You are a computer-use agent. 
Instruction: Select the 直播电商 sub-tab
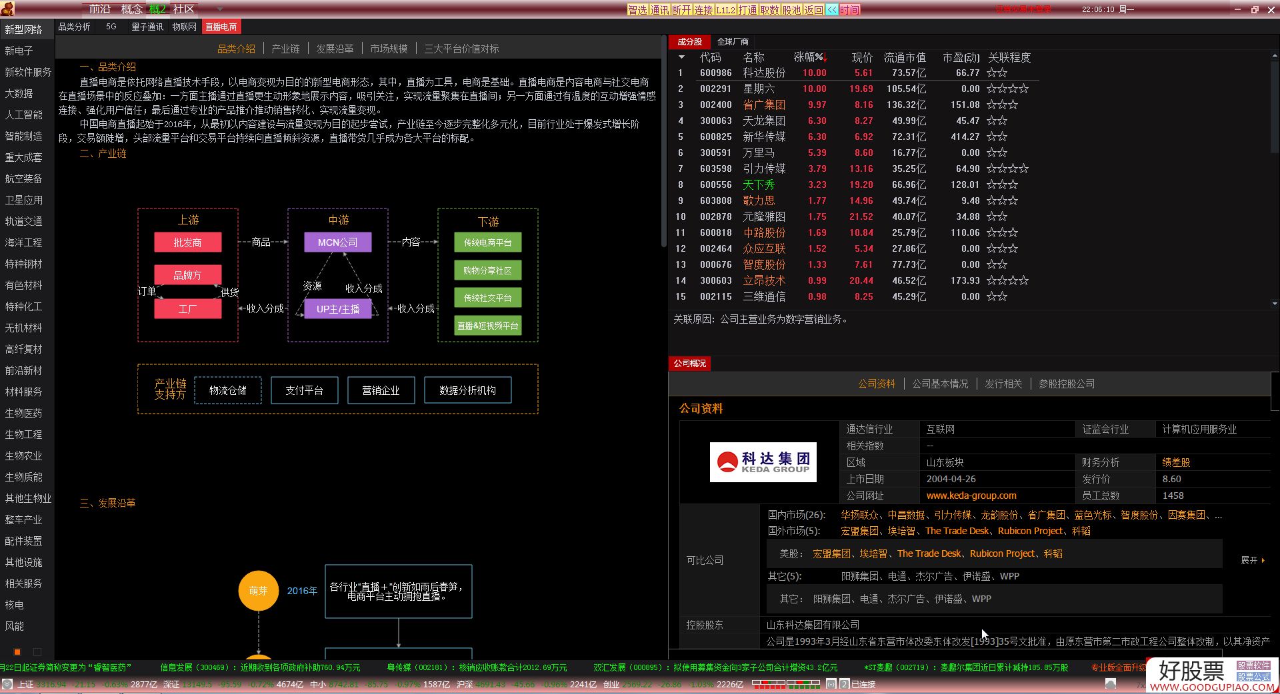pyautogui.click(x=221, y=27)
